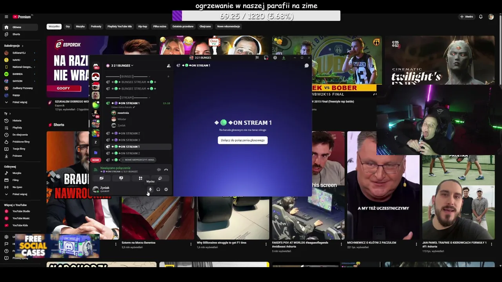Select Piłka nożna filter chip

(x=160, y=27)
